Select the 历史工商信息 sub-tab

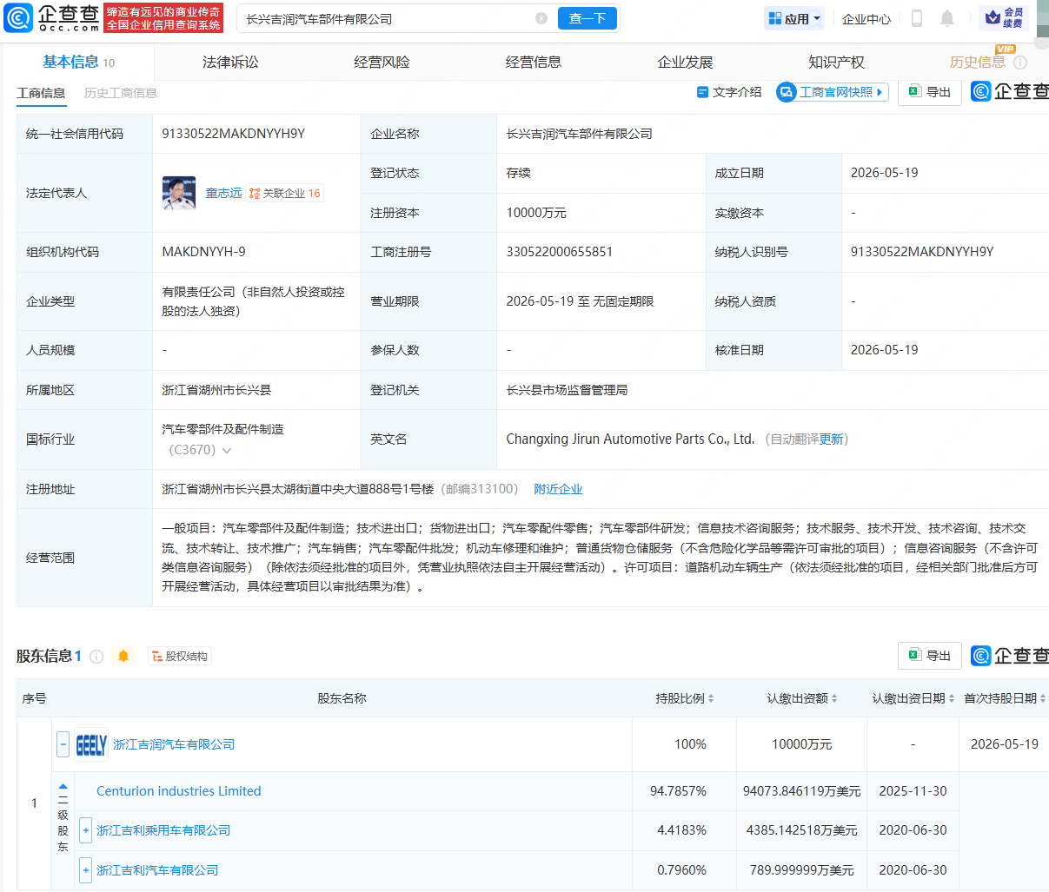click(121, 93)
